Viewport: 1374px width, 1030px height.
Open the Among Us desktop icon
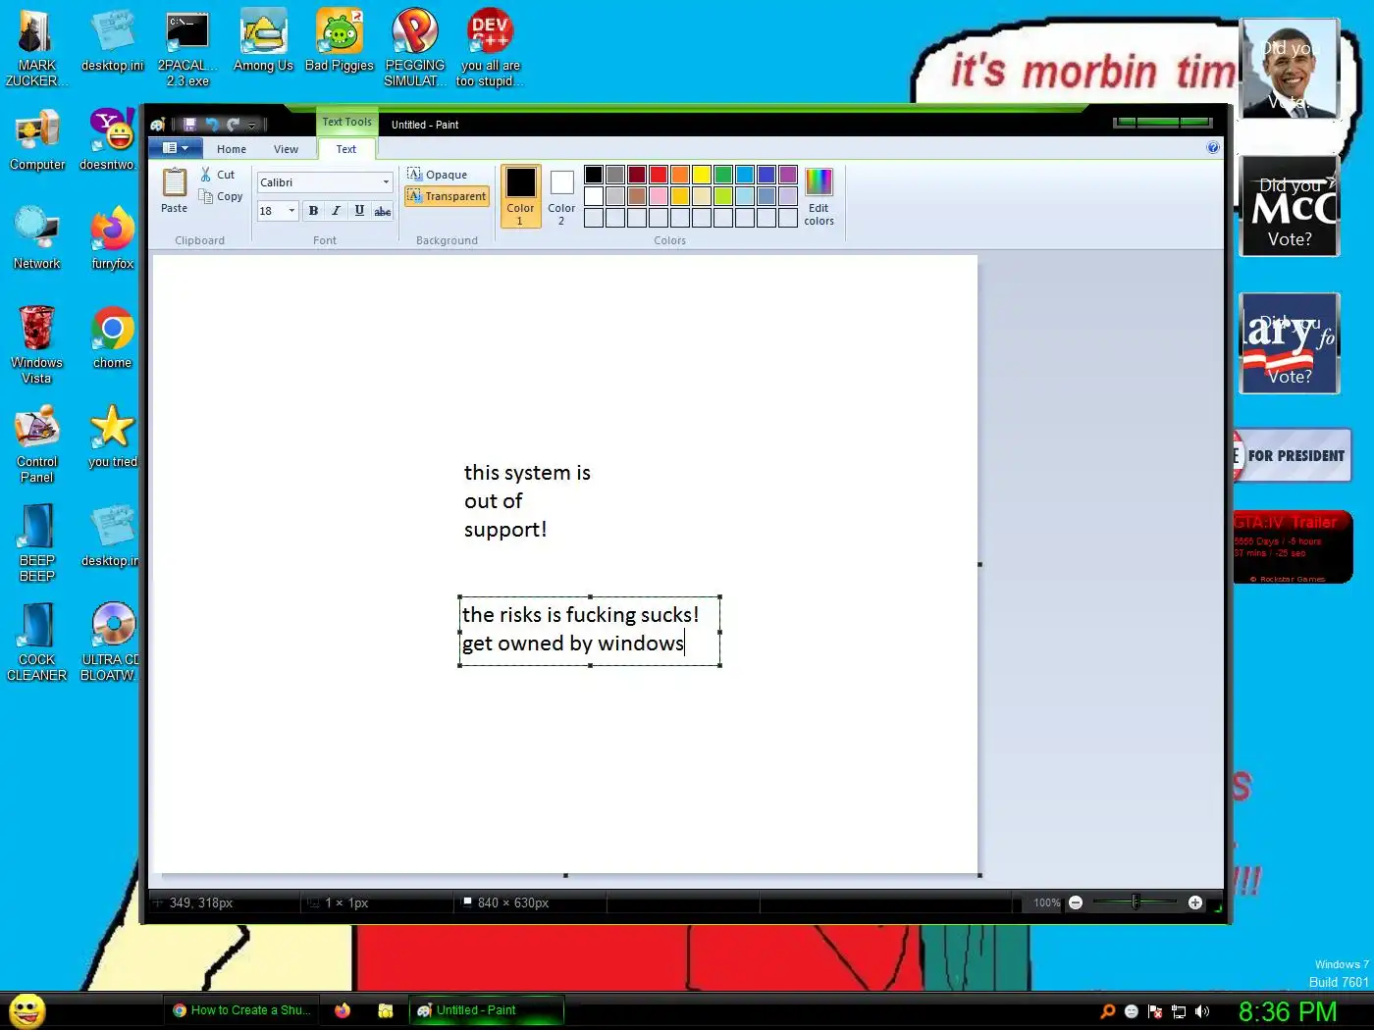point(263,41)
